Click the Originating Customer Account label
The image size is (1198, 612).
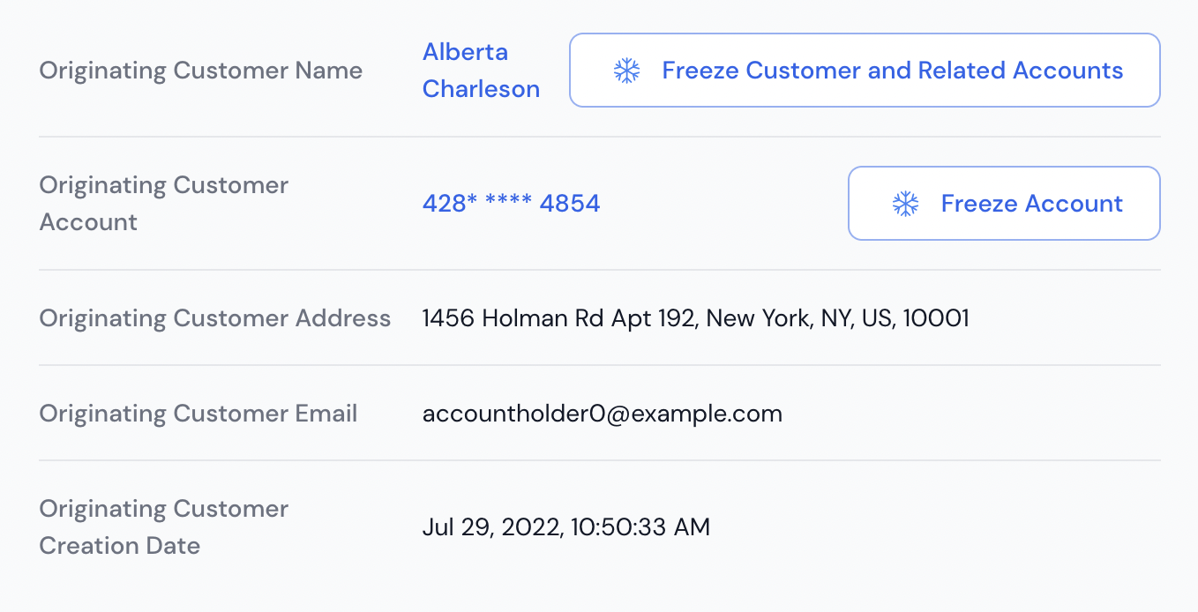(x=164, y=204)
